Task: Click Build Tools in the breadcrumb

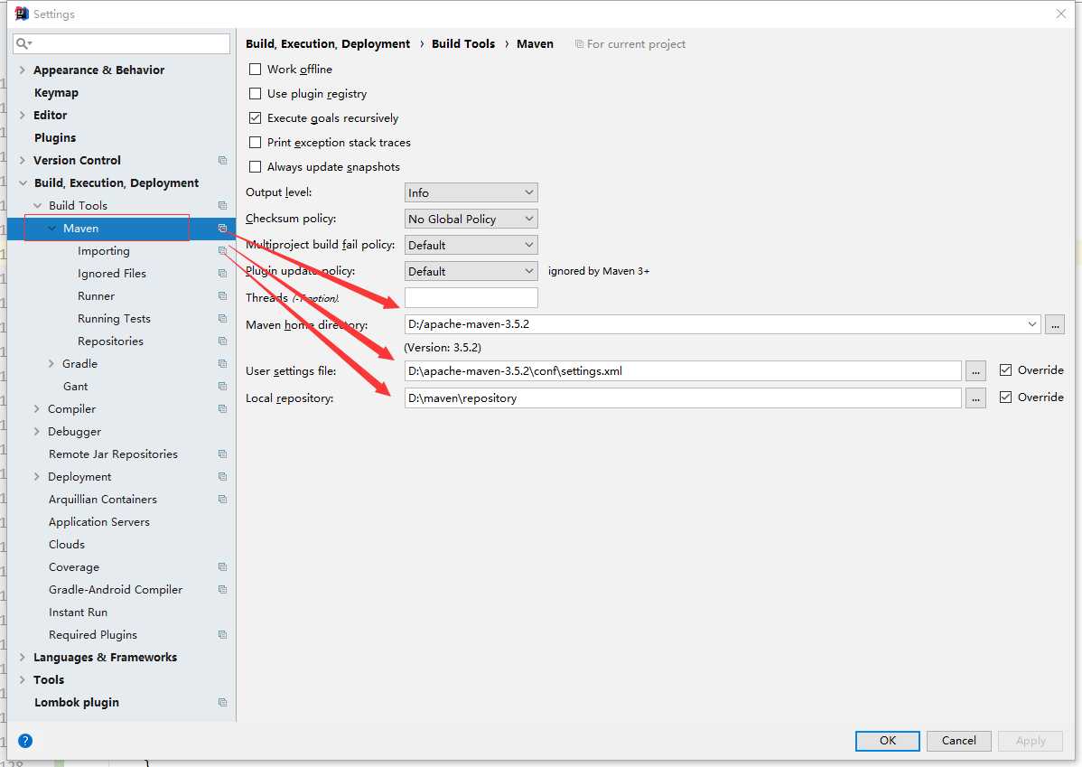Action: (463, 43)
